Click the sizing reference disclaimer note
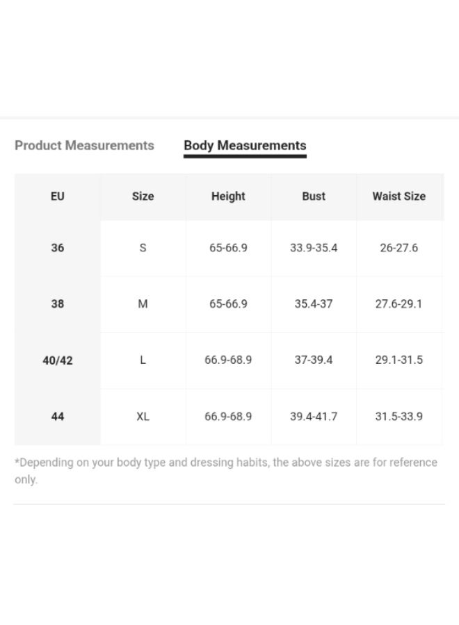This screenshot has width=459, height=625. pyautogui.click(x=226, y=471)
